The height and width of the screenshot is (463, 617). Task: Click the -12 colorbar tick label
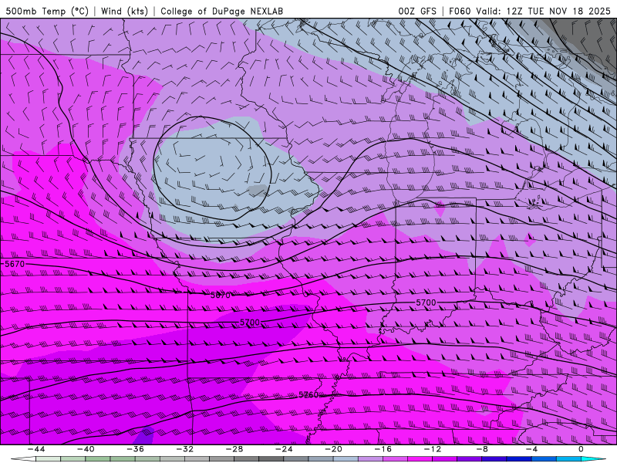pyautogui.click(x=433, y=449)
